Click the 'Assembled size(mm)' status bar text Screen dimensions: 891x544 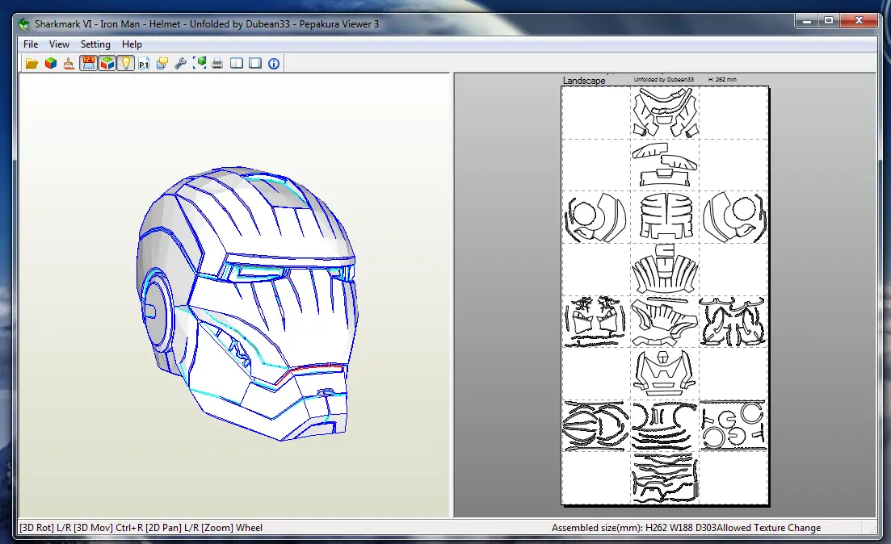[x=597, y=528]
